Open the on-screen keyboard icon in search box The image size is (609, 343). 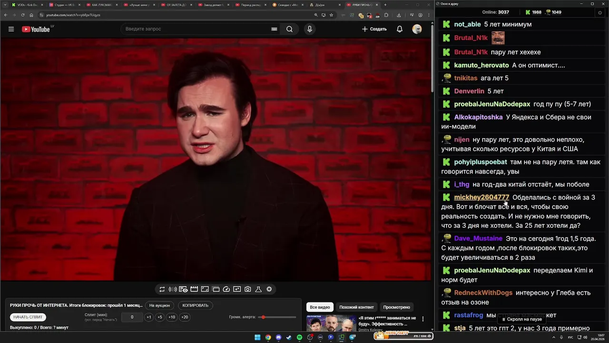click(x=274, y=29)
